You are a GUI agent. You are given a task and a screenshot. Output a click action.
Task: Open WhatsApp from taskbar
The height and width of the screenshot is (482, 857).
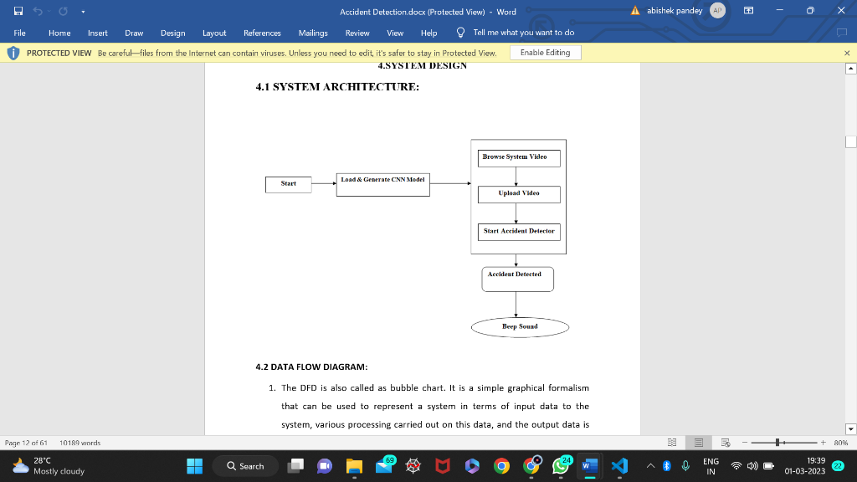pyautogui.click(x=561, y=466)
